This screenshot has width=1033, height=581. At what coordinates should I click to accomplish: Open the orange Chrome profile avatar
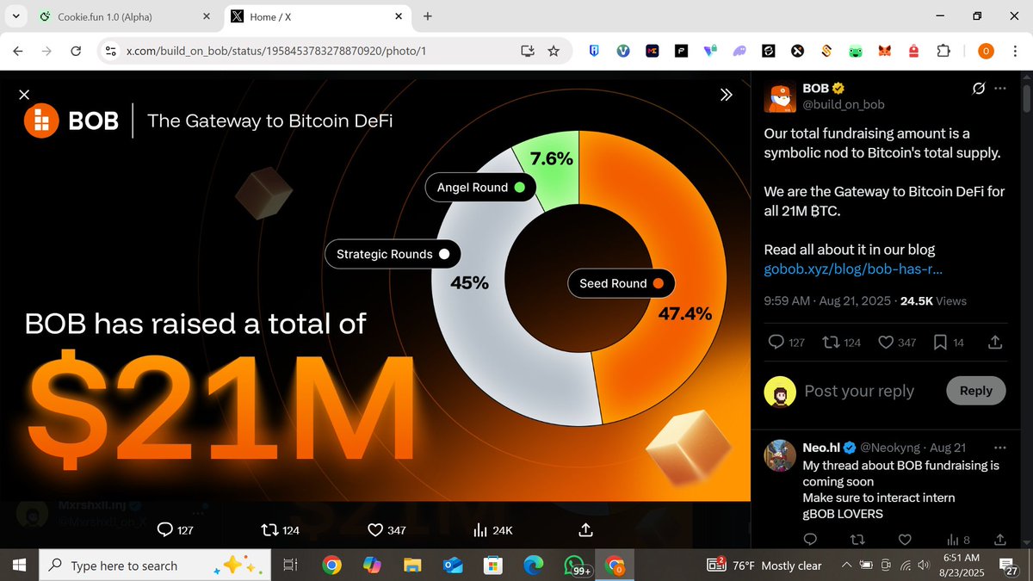(987, 51)
